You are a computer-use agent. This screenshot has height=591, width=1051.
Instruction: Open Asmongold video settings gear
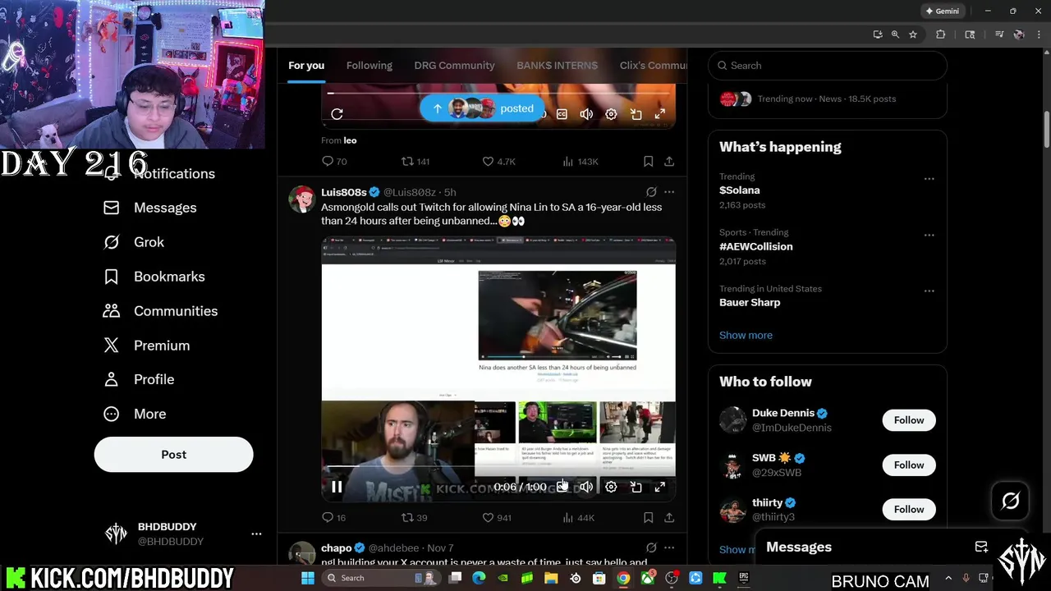click(x=611, y=487)
